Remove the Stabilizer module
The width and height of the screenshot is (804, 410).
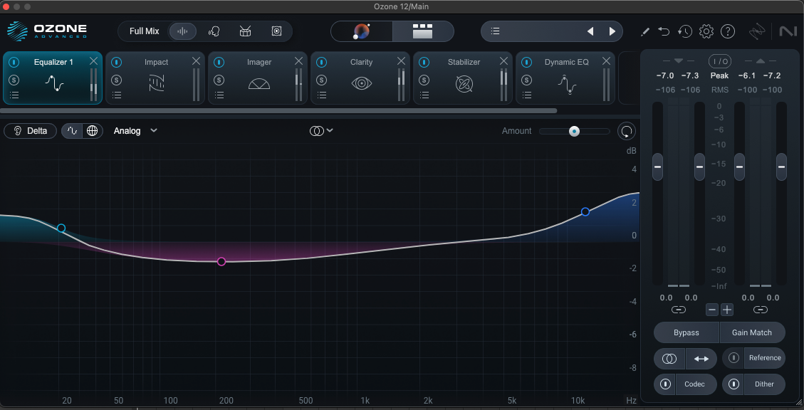tap(503, 61)
